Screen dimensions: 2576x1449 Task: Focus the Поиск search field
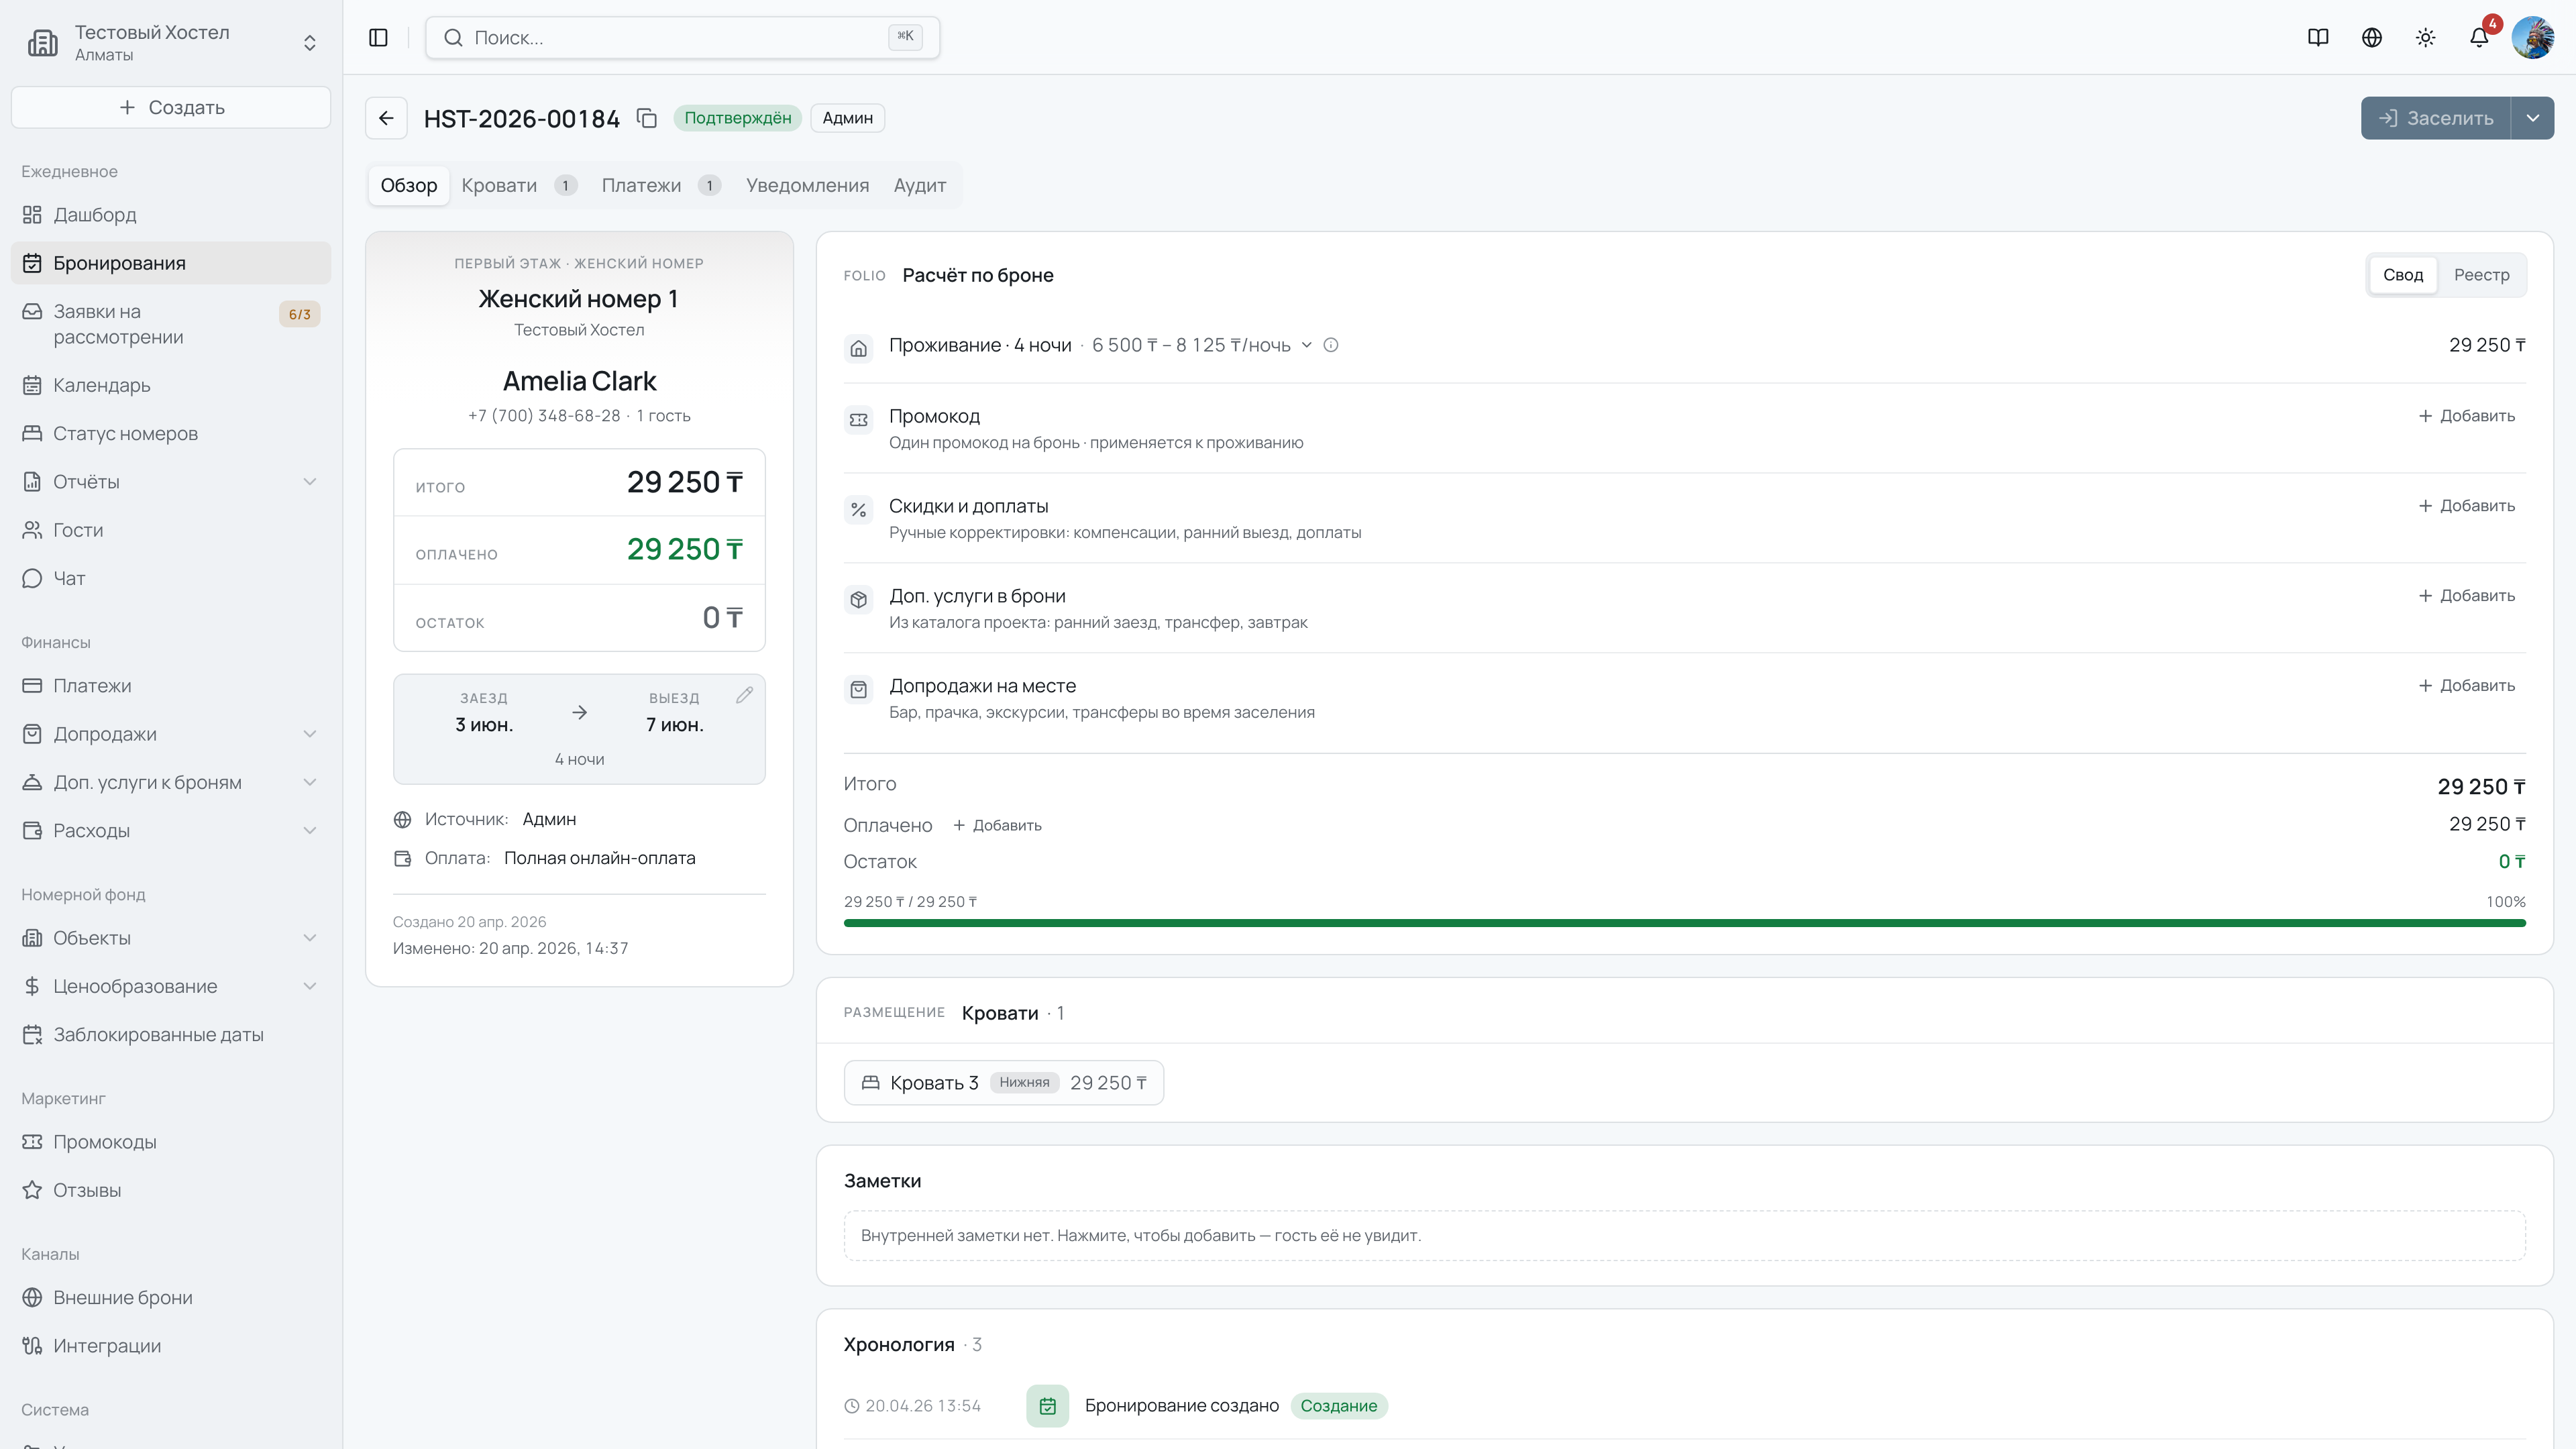[682, 37]
